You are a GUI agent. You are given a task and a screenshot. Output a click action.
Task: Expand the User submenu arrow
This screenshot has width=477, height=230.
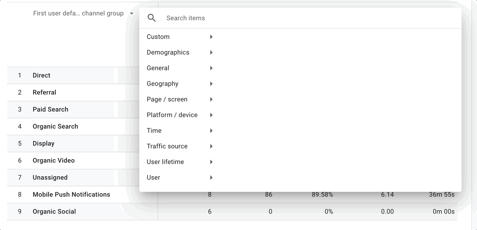tap(211, 178)
